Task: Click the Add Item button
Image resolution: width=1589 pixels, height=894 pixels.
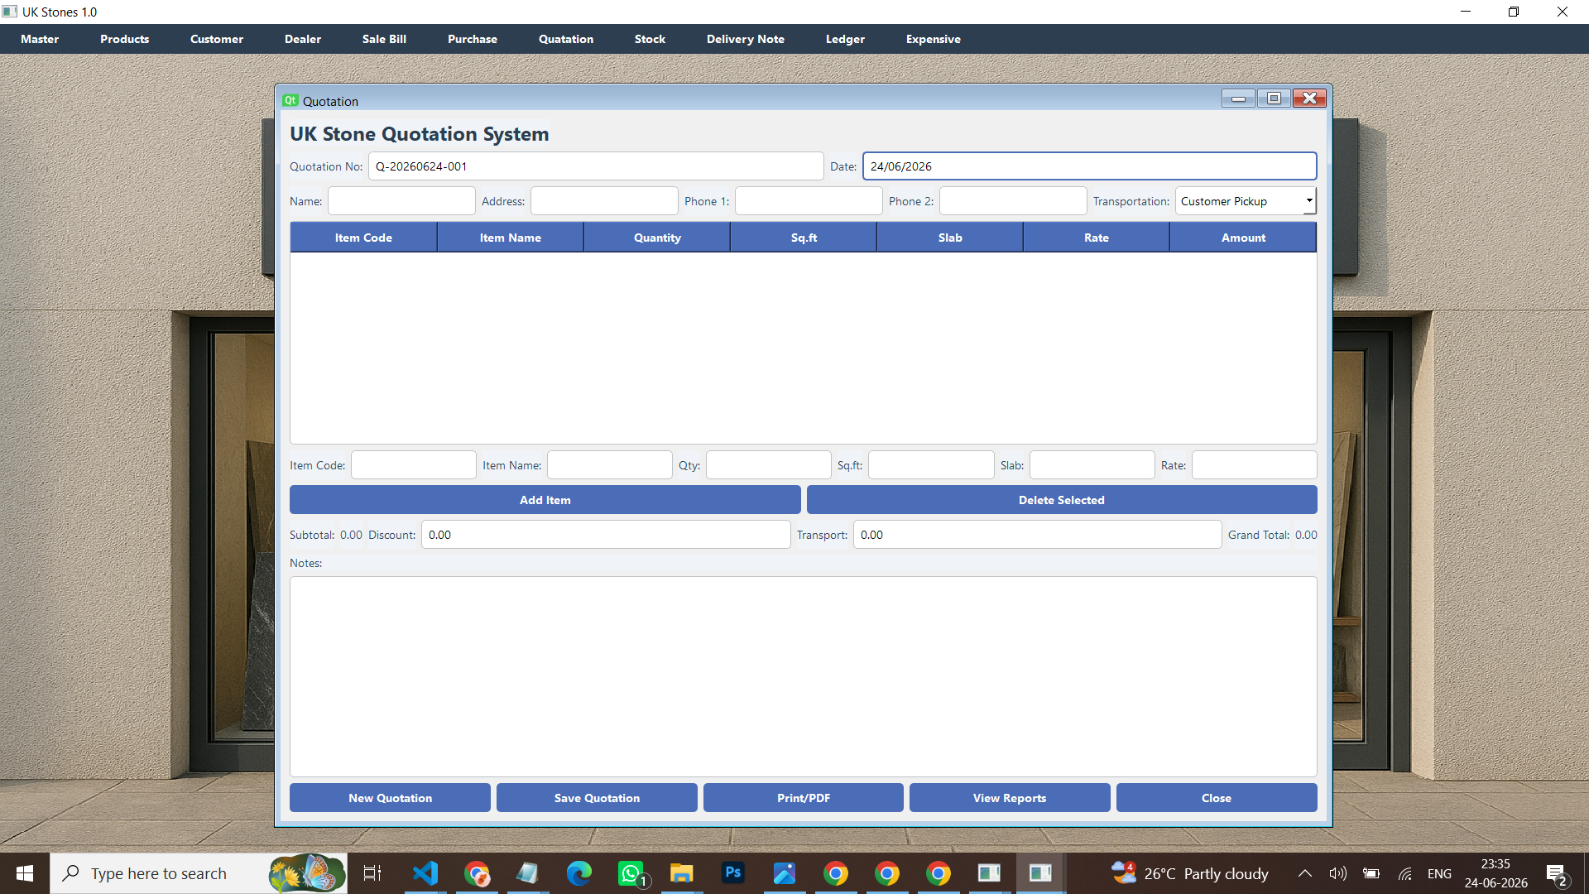Action: coord(545,500)
